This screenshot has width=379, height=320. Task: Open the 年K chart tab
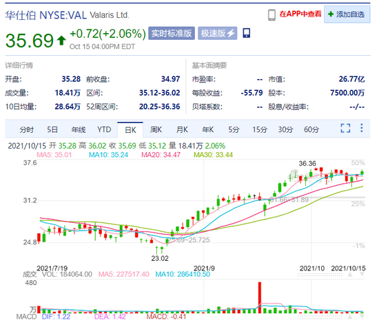click(208, 130)
